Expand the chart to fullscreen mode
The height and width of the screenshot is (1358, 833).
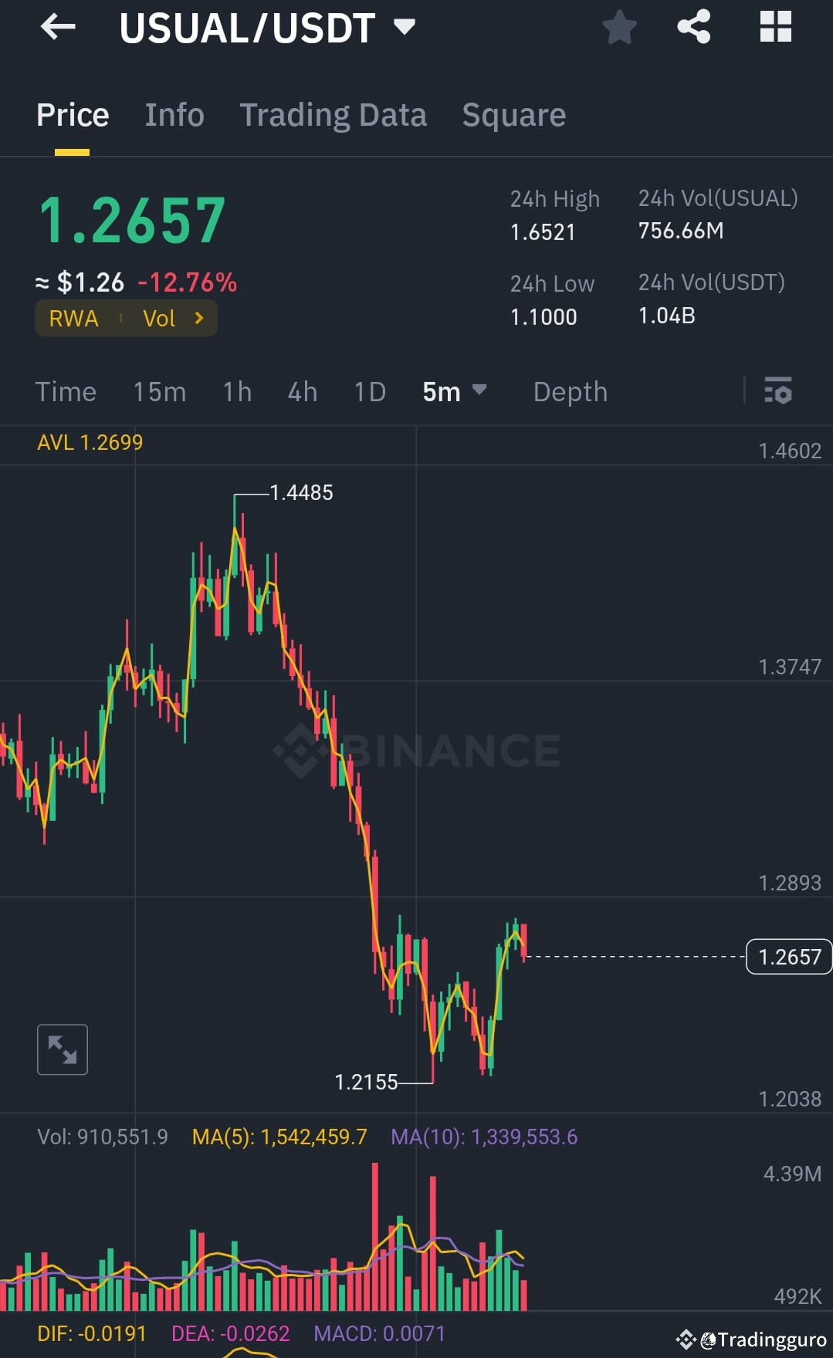(x=62, y=1049)
